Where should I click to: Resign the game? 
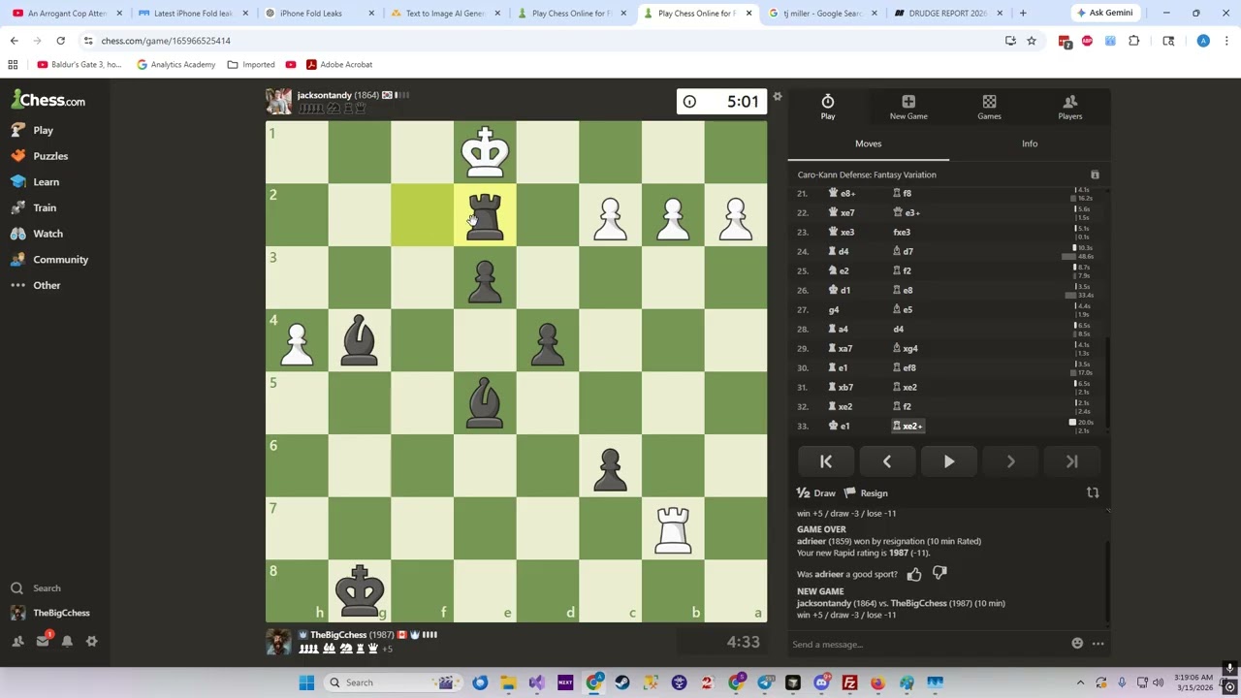click(866, 493)
